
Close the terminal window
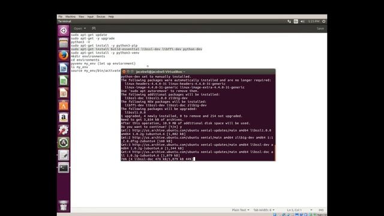click(124, 71)
